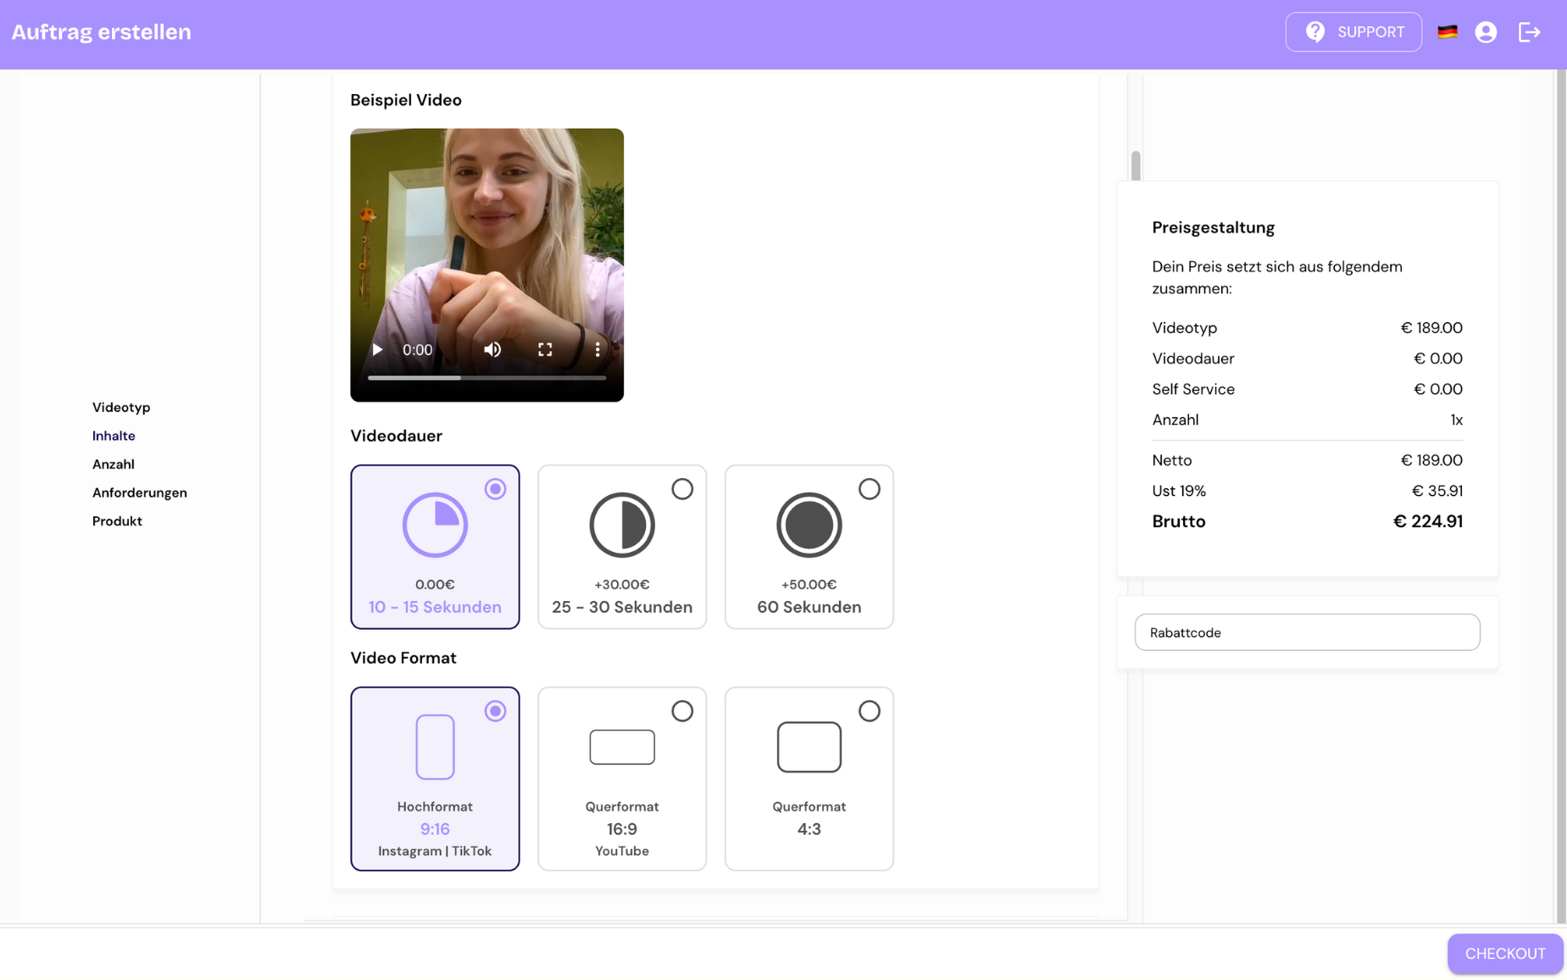This screenshot has height=980, width=1567.
Task: Select the Hochformat 9:16 format icon
Action: (435, 746)
